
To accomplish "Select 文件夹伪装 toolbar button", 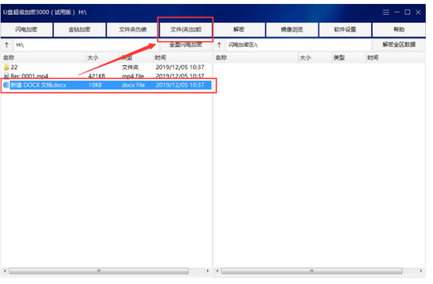I will click(132, 30).
